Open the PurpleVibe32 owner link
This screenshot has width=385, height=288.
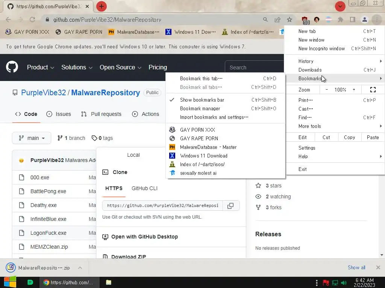(44, 93)
